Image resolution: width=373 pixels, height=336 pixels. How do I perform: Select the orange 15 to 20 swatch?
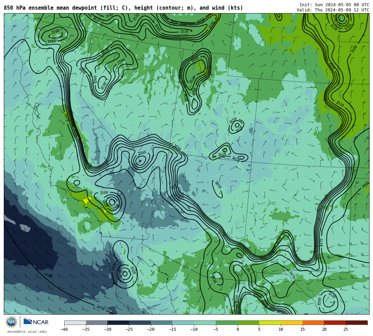pos(313,323)
